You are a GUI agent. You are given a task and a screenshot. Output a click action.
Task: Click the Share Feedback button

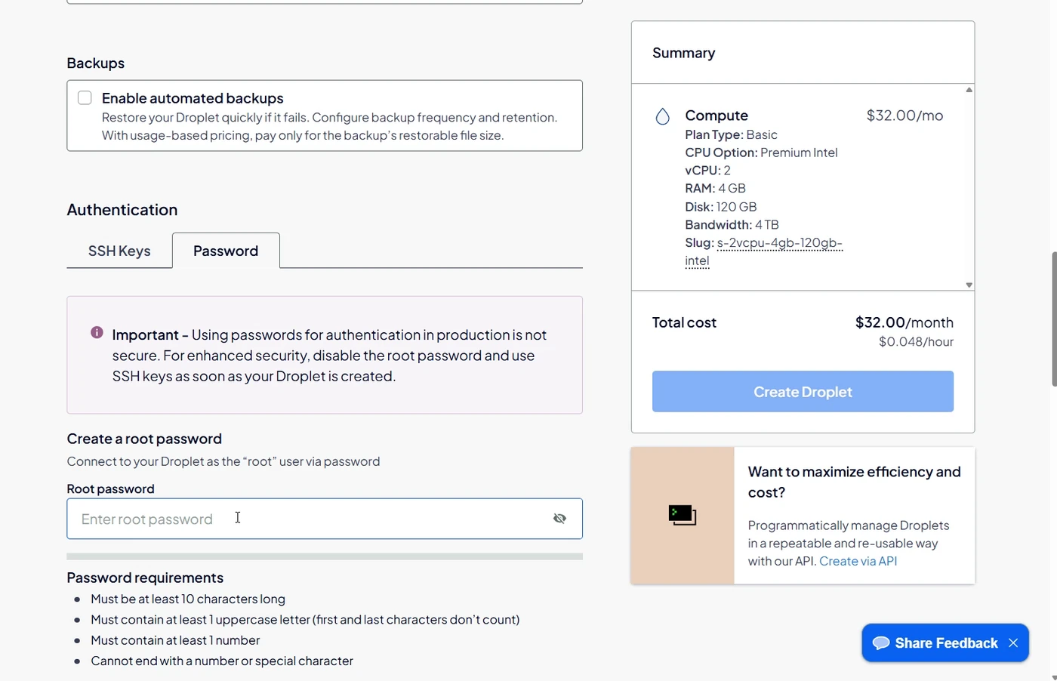[x=945, y=643]
